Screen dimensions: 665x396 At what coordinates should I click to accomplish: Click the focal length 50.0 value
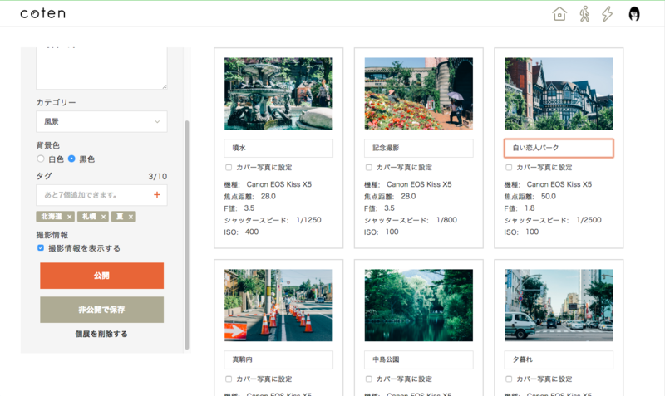pos(549,196)
